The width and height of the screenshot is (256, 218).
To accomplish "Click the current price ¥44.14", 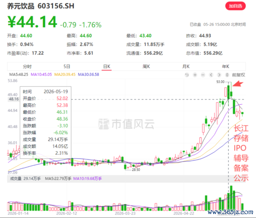I will 32,22.
